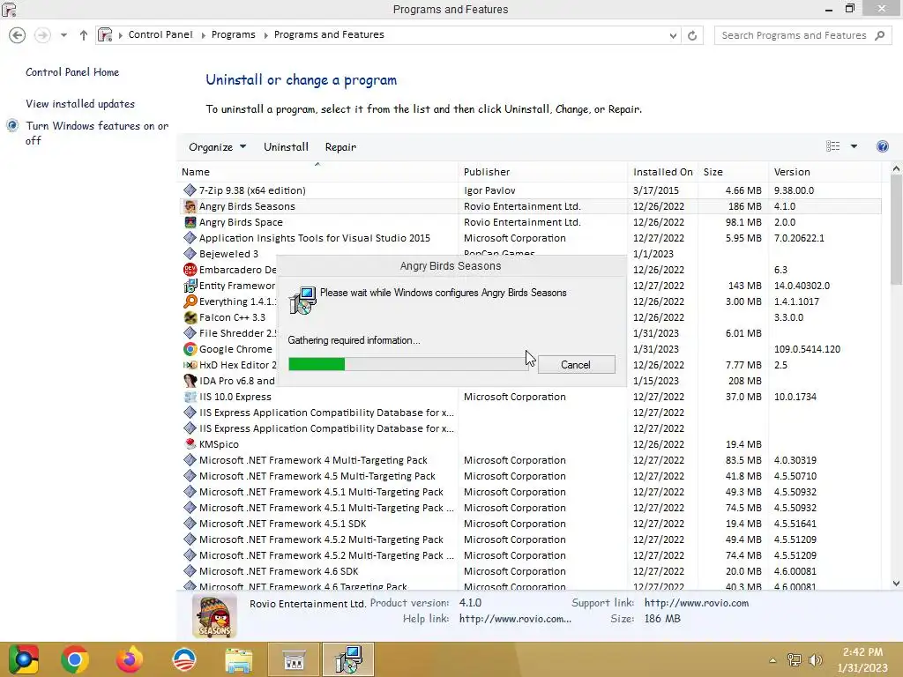Select Angry Birds Seasons icon in list

190,206
